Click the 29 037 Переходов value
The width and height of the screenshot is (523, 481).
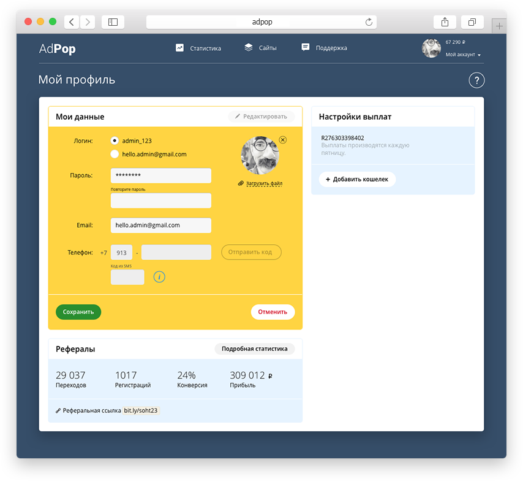tap(70, 375)
